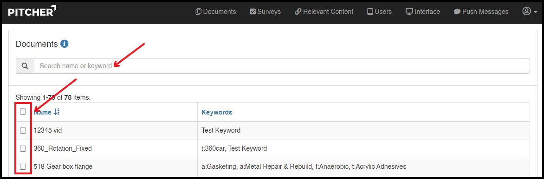The height and width of the screenshot is (179, 544).
Task: Sort by the Name column header
Action: coord(42,112)
